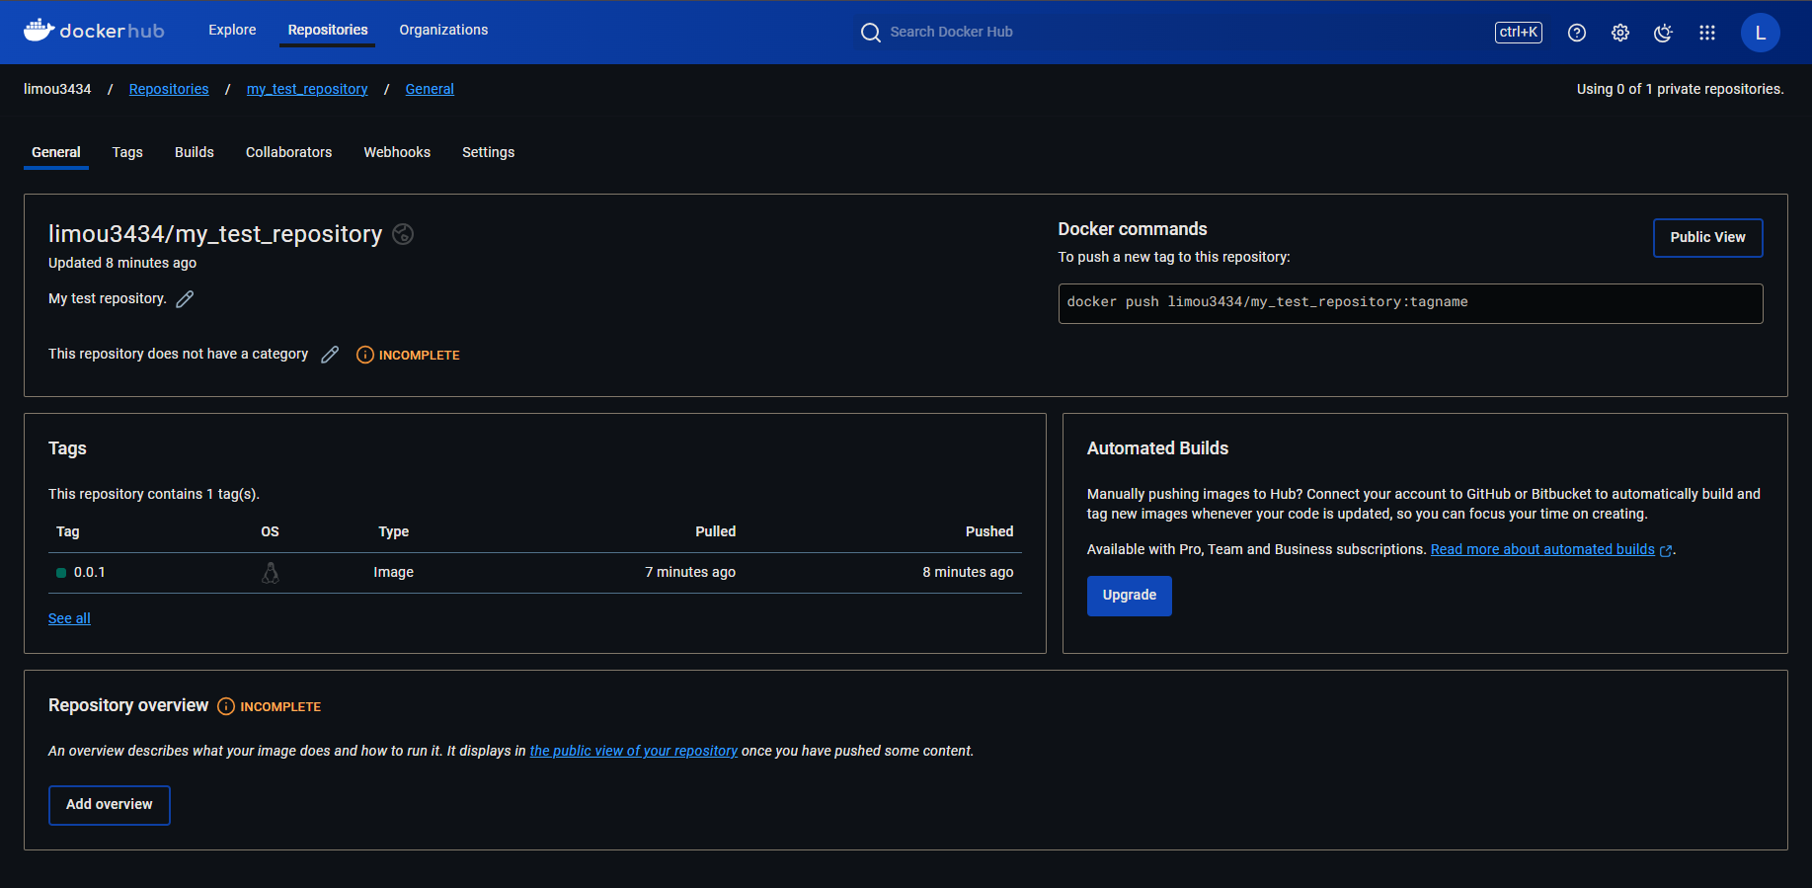Image resolution: width=1812 pixels, height=888 pixels.
Task: Edit the repository category pencil icon
Action: (x=330, y=355)
